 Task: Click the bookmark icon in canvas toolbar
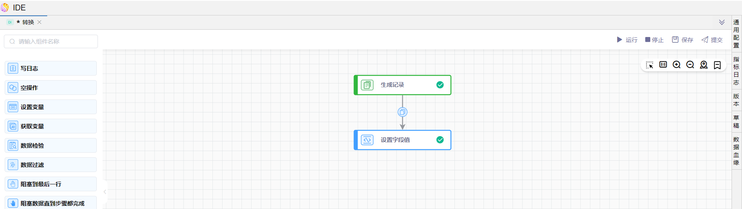tap(717, 65)
